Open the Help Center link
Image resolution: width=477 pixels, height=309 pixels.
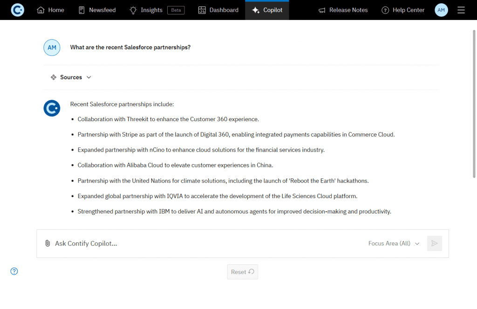[x=403, y=10]
